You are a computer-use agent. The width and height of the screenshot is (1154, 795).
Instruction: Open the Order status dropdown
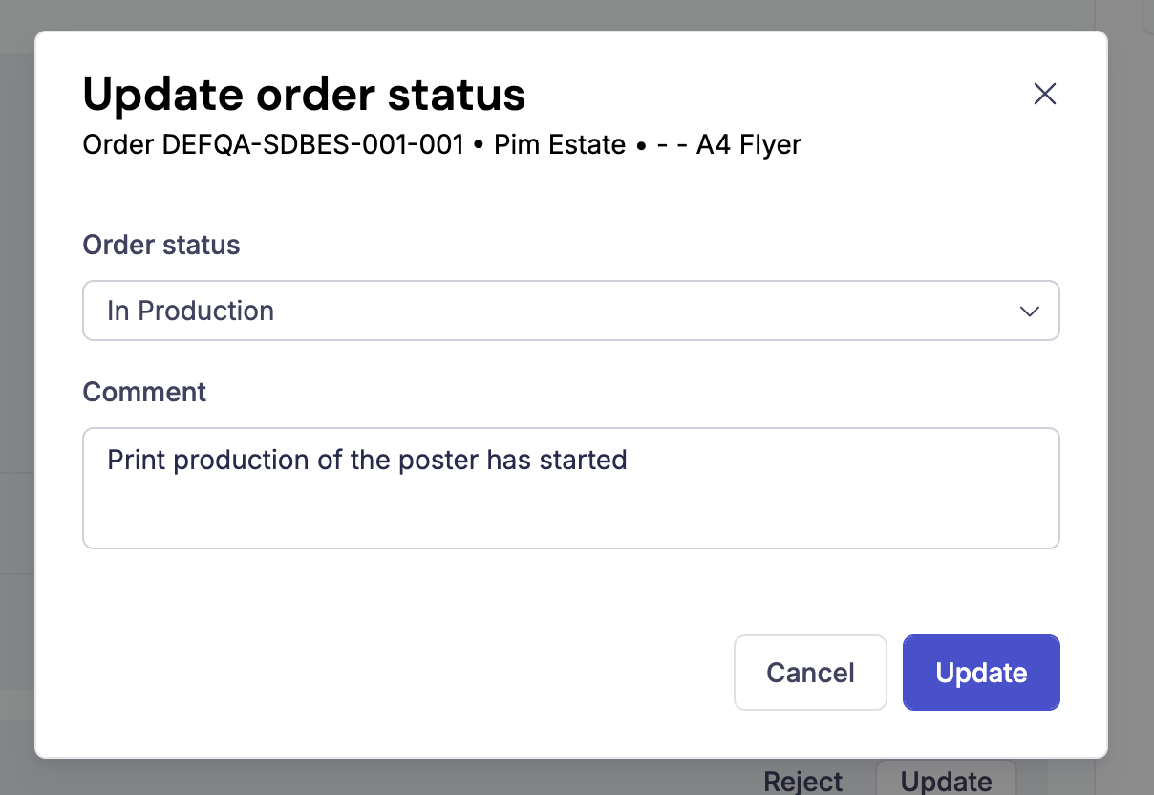(x=570, y=311)
